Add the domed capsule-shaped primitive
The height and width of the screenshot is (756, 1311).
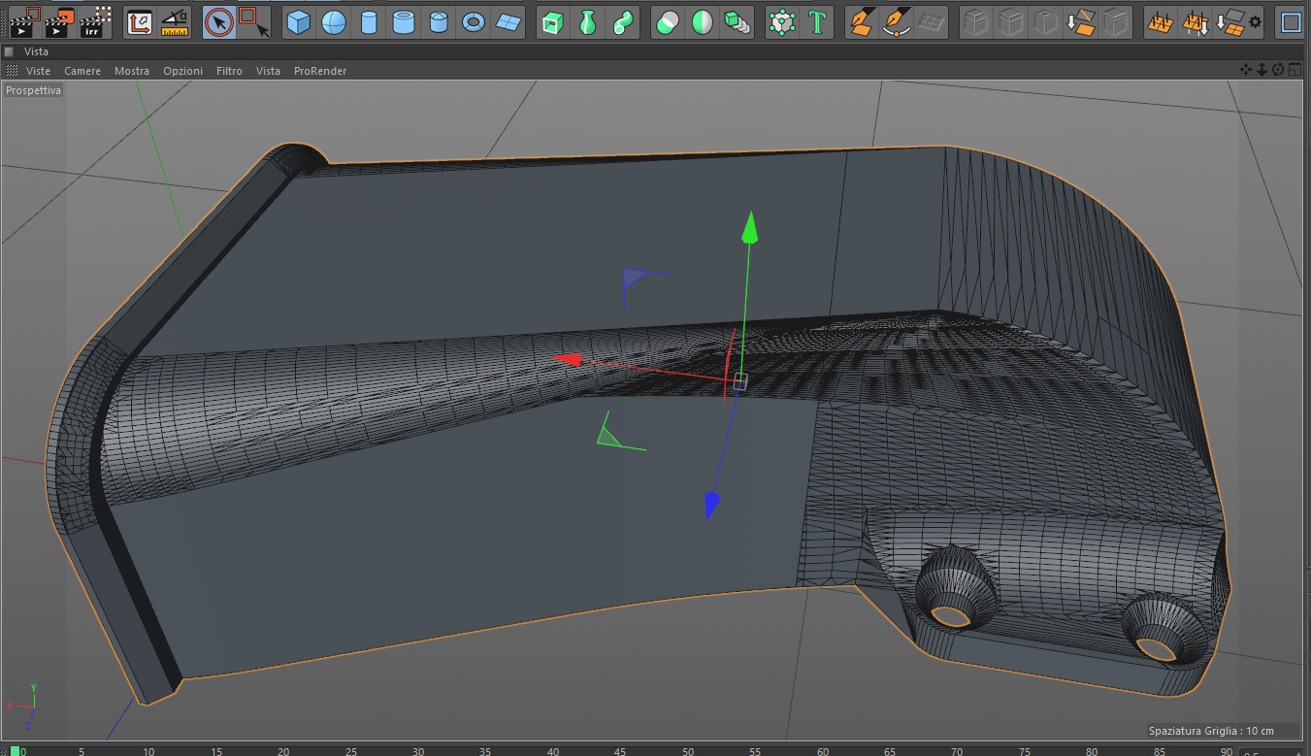coord(439,22)
